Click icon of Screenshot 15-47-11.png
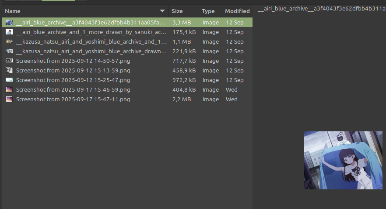Screen dimensions: 386x209 coord(9,99)
